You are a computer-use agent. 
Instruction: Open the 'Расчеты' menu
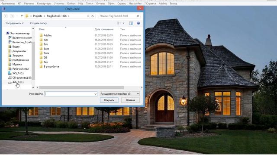pos(29,3)
